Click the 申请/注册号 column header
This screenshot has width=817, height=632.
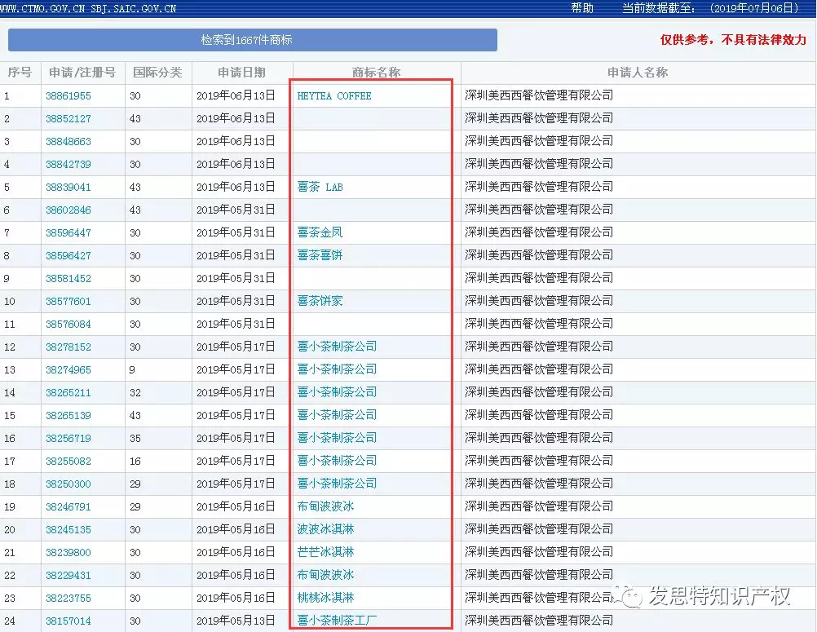click(x=82, y=73)
